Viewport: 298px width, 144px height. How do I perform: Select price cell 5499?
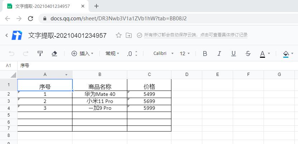149,94
